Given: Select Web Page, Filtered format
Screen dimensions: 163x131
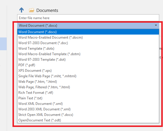Looking at the screenshot, I should [x=88, y=87].
